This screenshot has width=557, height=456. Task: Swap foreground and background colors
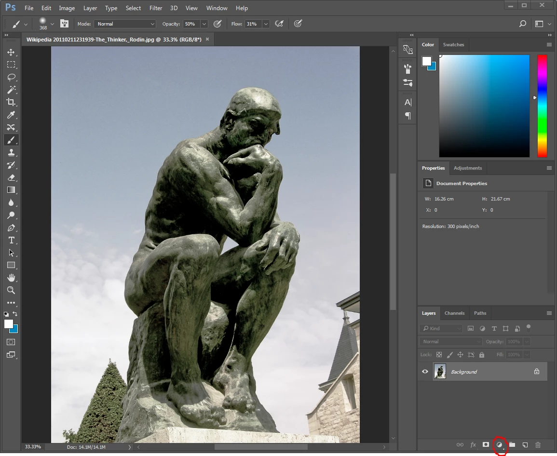(15, 314)
